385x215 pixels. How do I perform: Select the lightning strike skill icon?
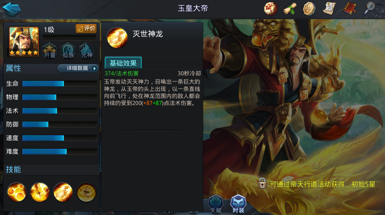coord(40,192)
